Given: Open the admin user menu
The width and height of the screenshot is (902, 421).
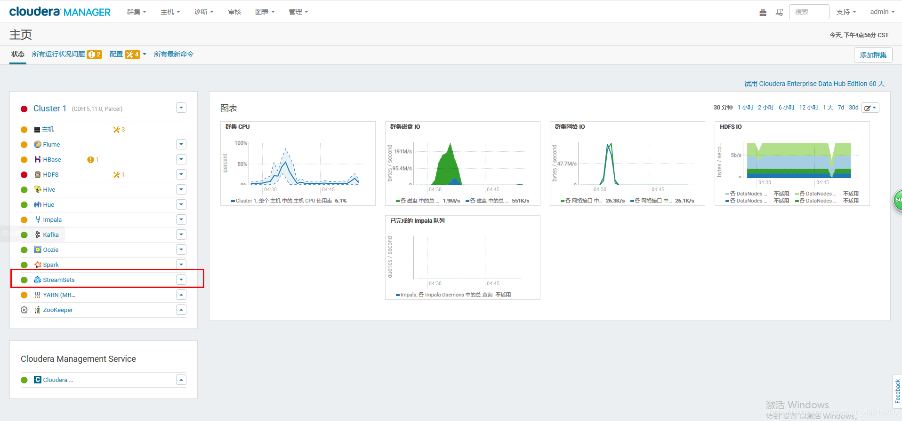Looking at the screenshot, I should [x=882, y=12].
